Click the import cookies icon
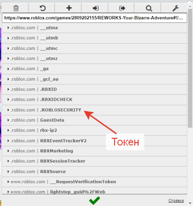 [96, 8]
